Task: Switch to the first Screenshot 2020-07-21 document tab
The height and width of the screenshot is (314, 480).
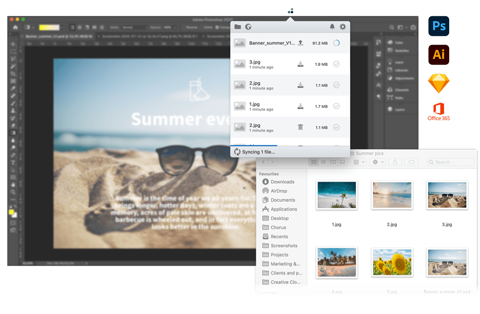Action: 147,36
